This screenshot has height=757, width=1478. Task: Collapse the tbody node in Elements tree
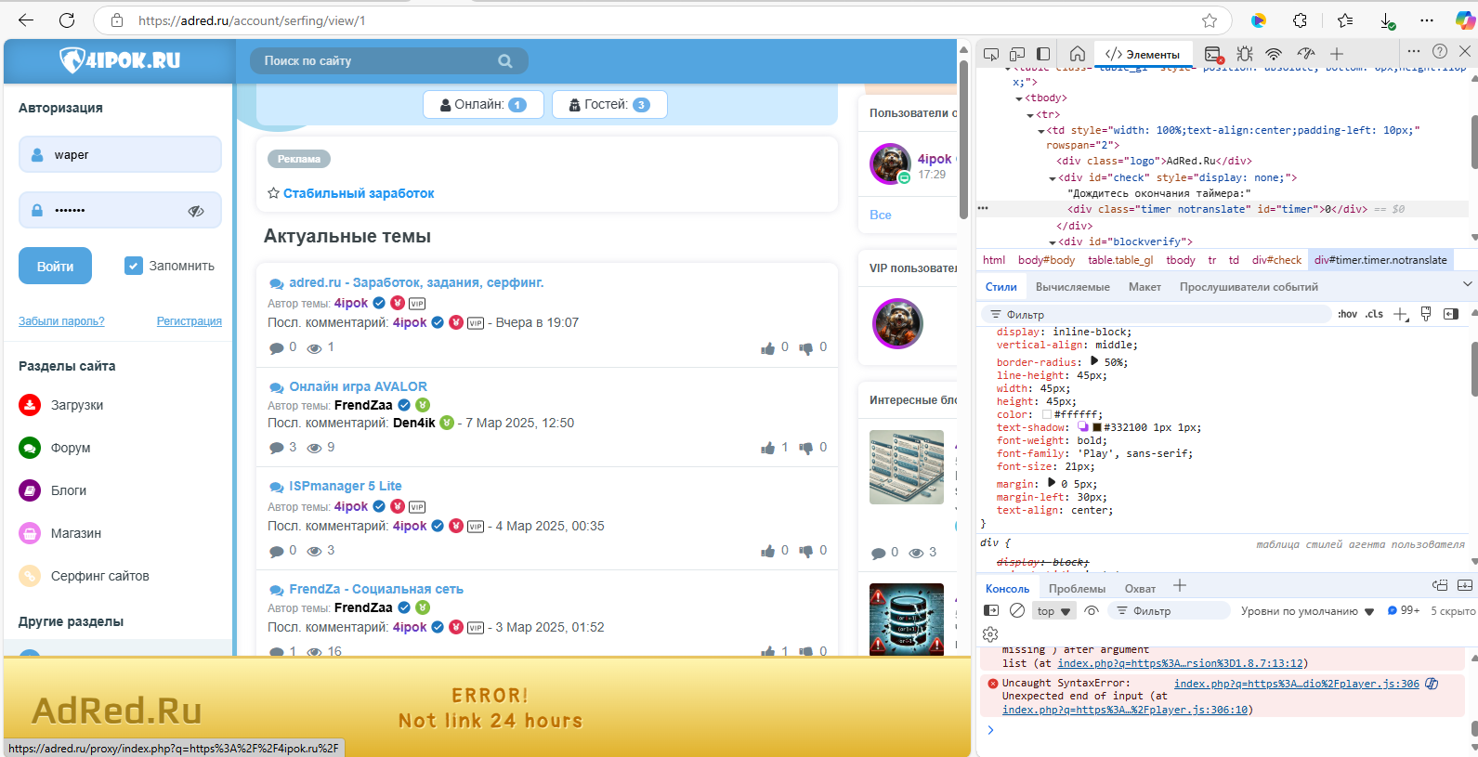(1019, 98)
